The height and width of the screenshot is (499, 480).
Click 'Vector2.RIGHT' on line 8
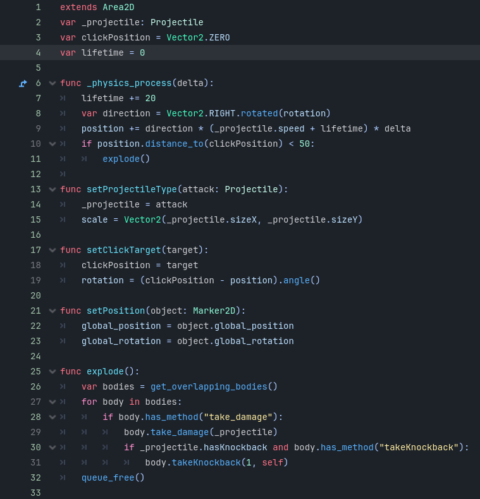point(200,113)
